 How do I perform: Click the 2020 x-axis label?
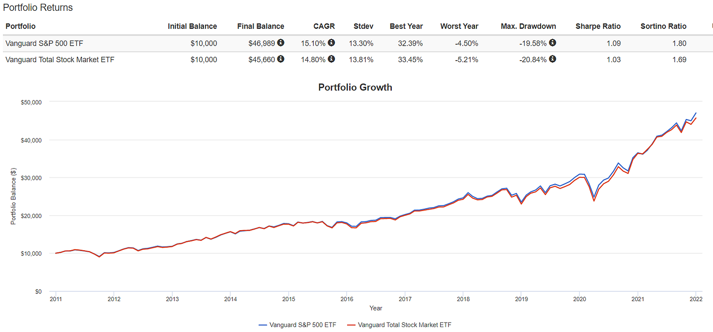[579, 299]
